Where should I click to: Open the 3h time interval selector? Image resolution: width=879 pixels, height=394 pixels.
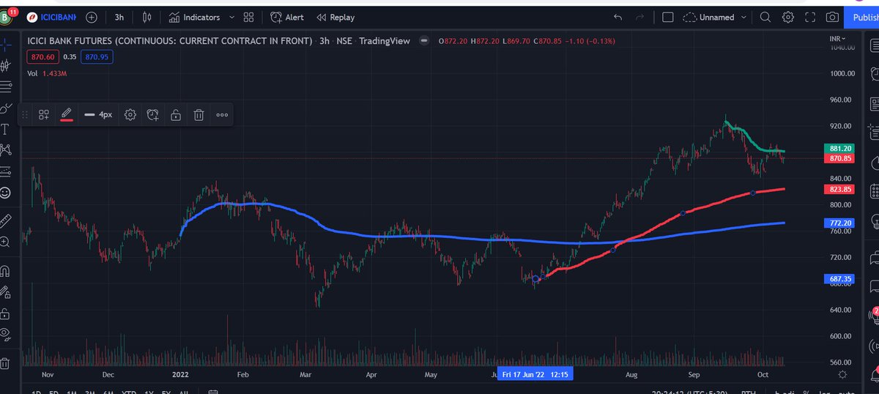coord(119,17)
